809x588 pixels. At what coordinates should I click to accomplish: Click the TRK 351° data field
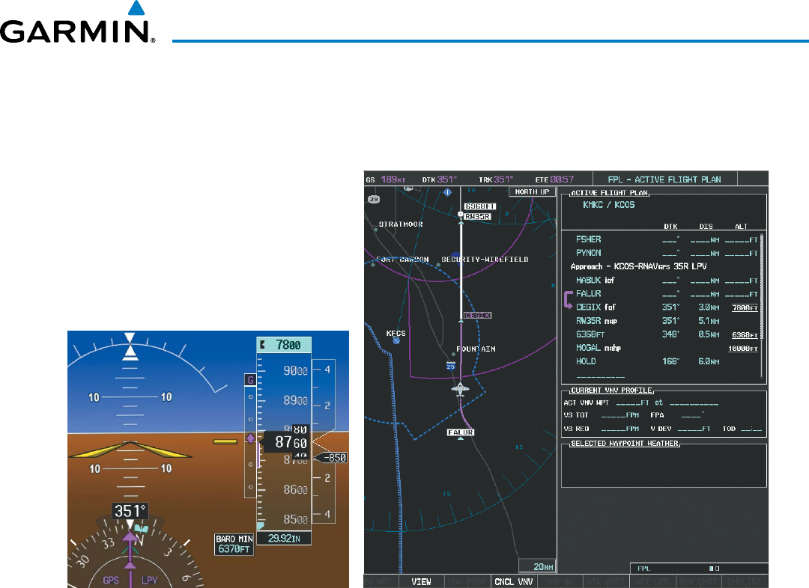point(496,180)
